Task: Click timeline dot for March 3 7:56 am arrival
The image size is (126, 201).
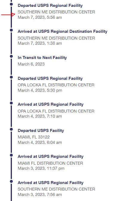Action: (11, 181)
